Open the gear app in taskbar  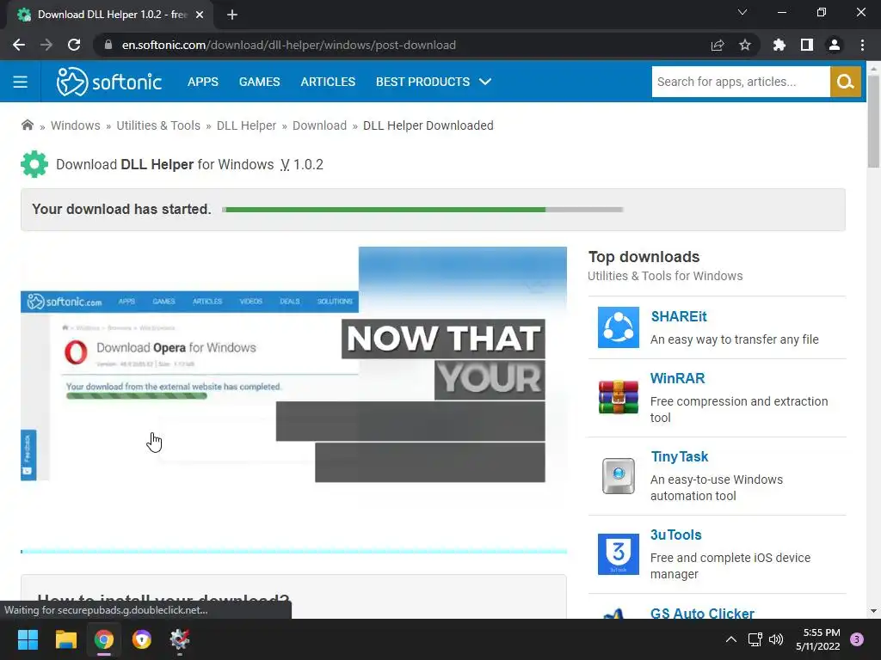pos(179,639)
